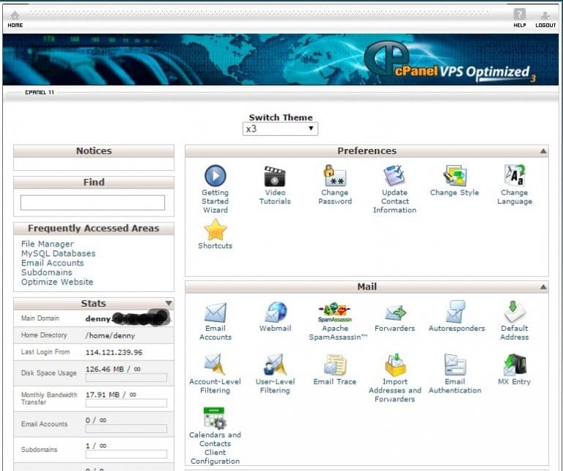
Task: Click the Main Domain label
Action: (40, 318)
